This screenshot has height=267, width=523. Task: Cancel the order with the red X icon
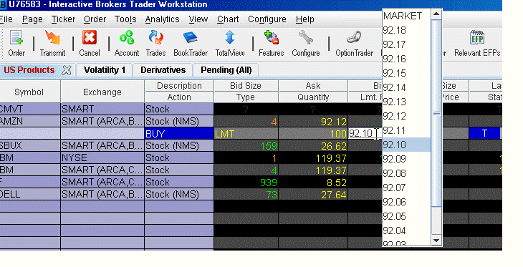coord(90,44)
